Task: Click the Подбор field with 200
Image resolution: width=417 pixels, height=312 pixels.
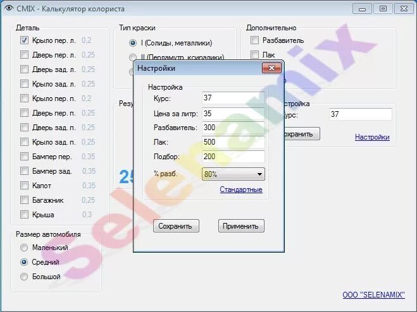Action: (x=233, y=157)
